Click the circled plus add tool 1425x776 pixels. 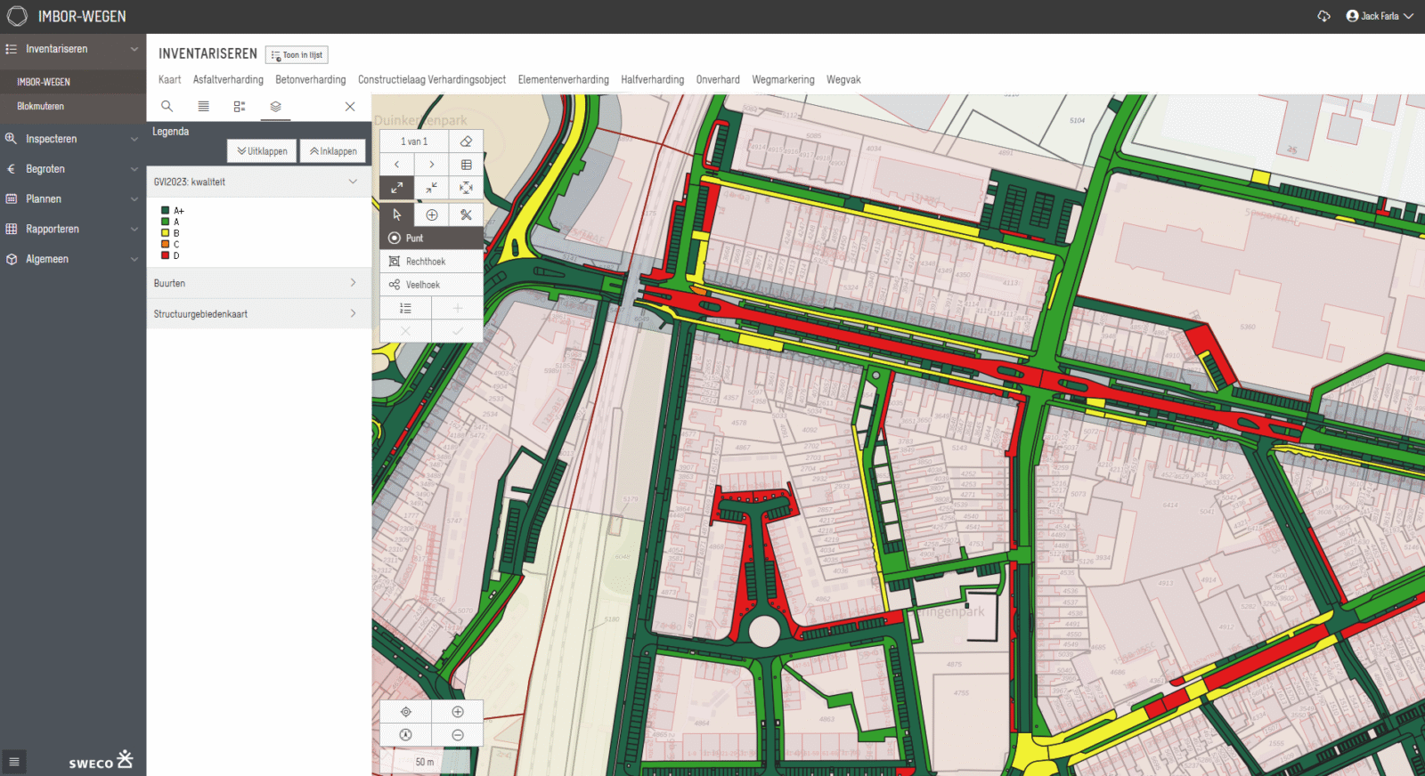[432, 214]
